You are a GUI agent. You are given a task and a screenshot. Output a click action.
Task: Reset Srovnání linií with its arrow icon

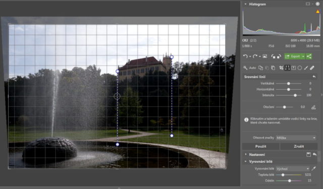pos(314,77)
